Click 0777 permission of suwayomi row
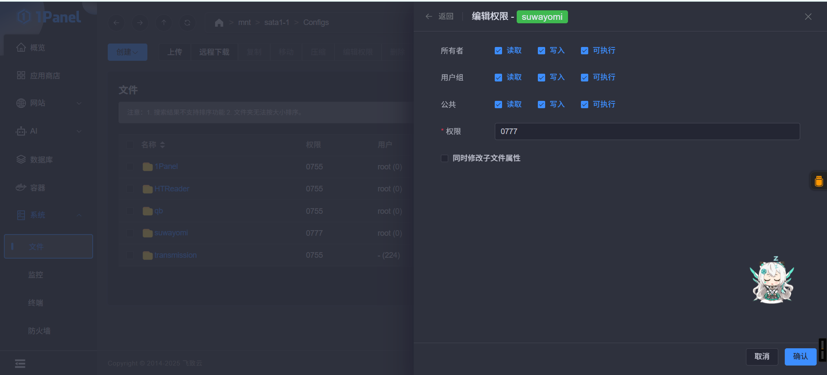The height and width of the screenshot is (375, 827). [314, 233]
